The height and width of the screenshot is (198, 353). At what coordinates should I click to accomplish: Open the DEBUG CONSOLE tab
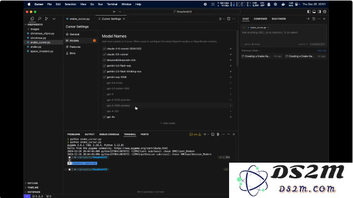(x=109, y=135)
